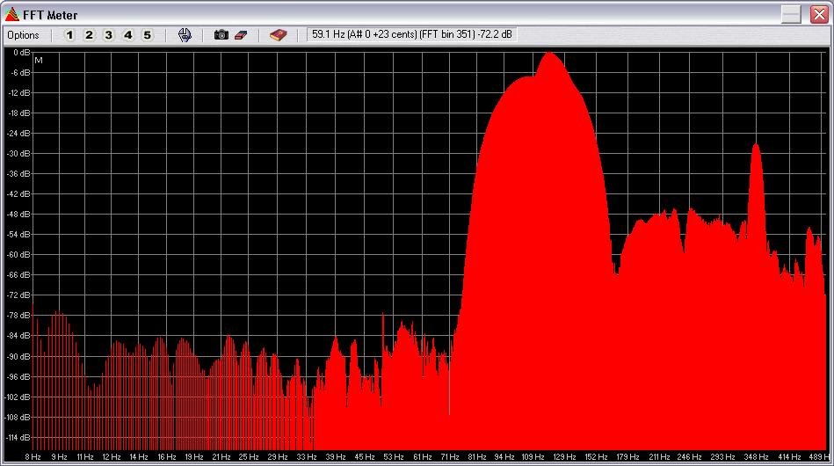Open help with the red book icon
This screenshot has width=834, height=466.
(279, 35)
